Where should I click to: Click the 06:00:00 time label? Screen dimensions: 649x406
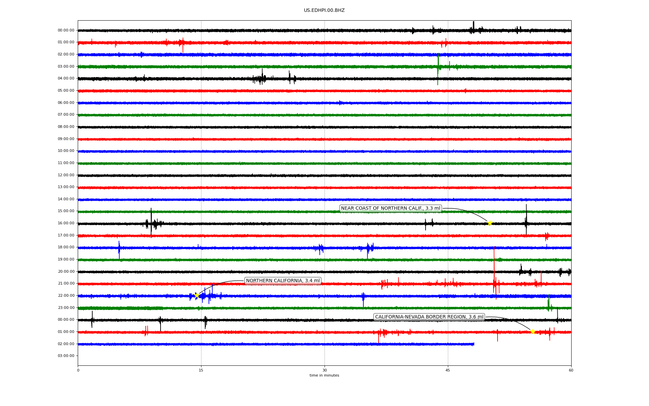(x=66, y=103)
